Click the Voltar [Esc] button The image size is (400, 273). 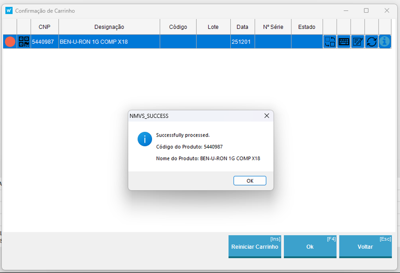click(x=366, y=246)
